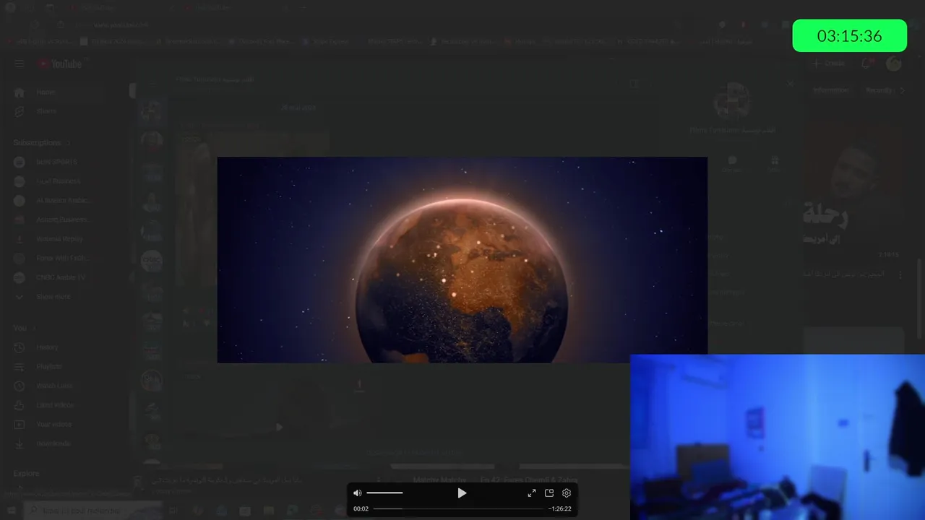Enter fullscreen with the expand arrows icon

tap(532, 493)
